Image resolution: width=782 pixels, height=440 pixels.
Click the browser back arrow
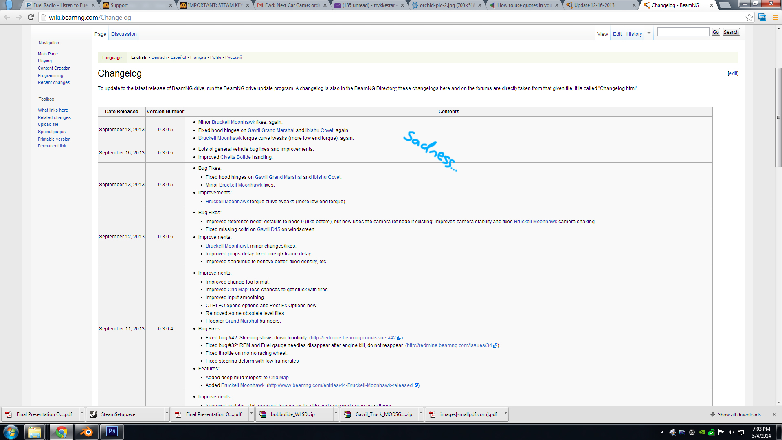coord(7,17)
